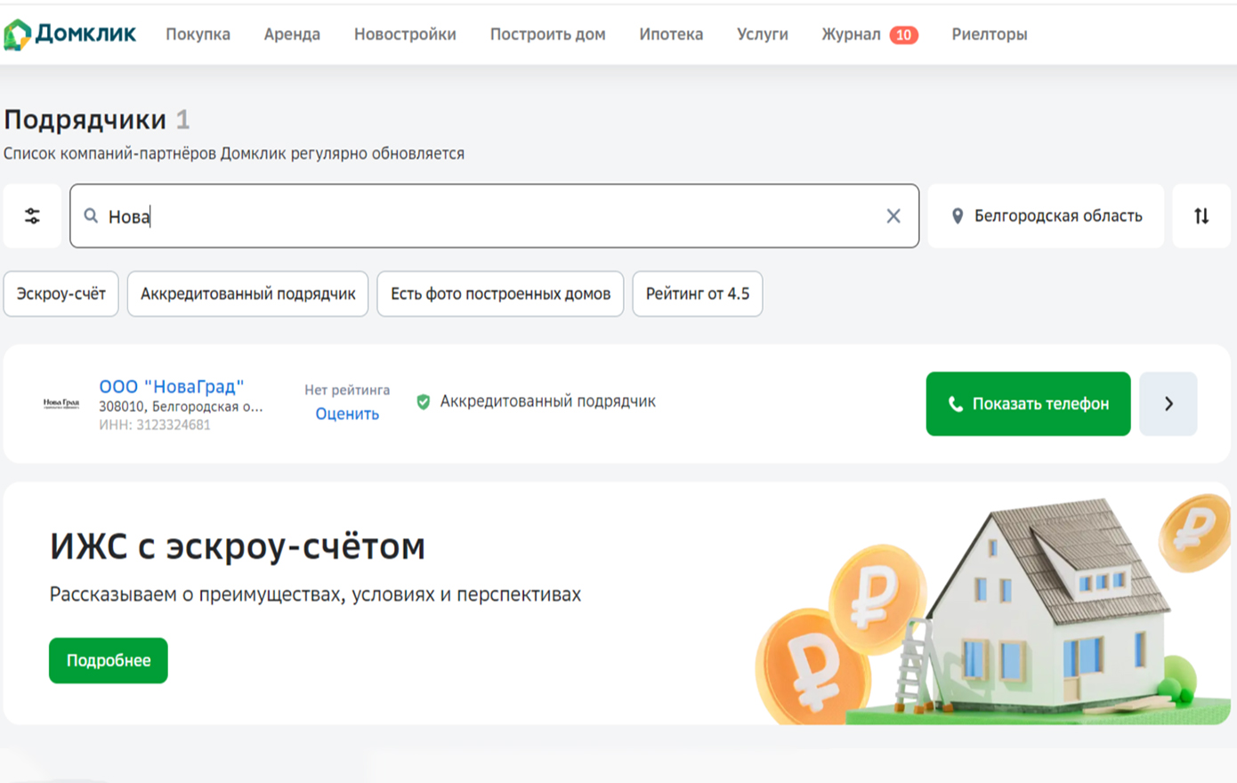
Task: Toggle Аккредитованный подрядчик filter chip
Action: tap(247, 294)
